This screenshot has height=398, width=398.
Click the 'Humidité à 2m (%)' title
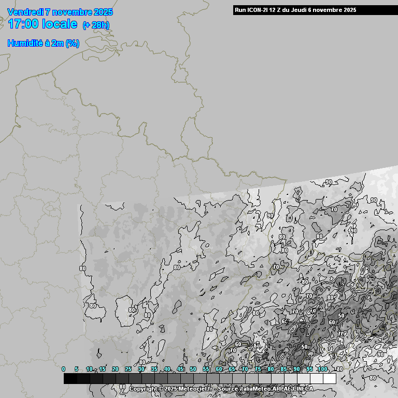click(x=44, y=44)
